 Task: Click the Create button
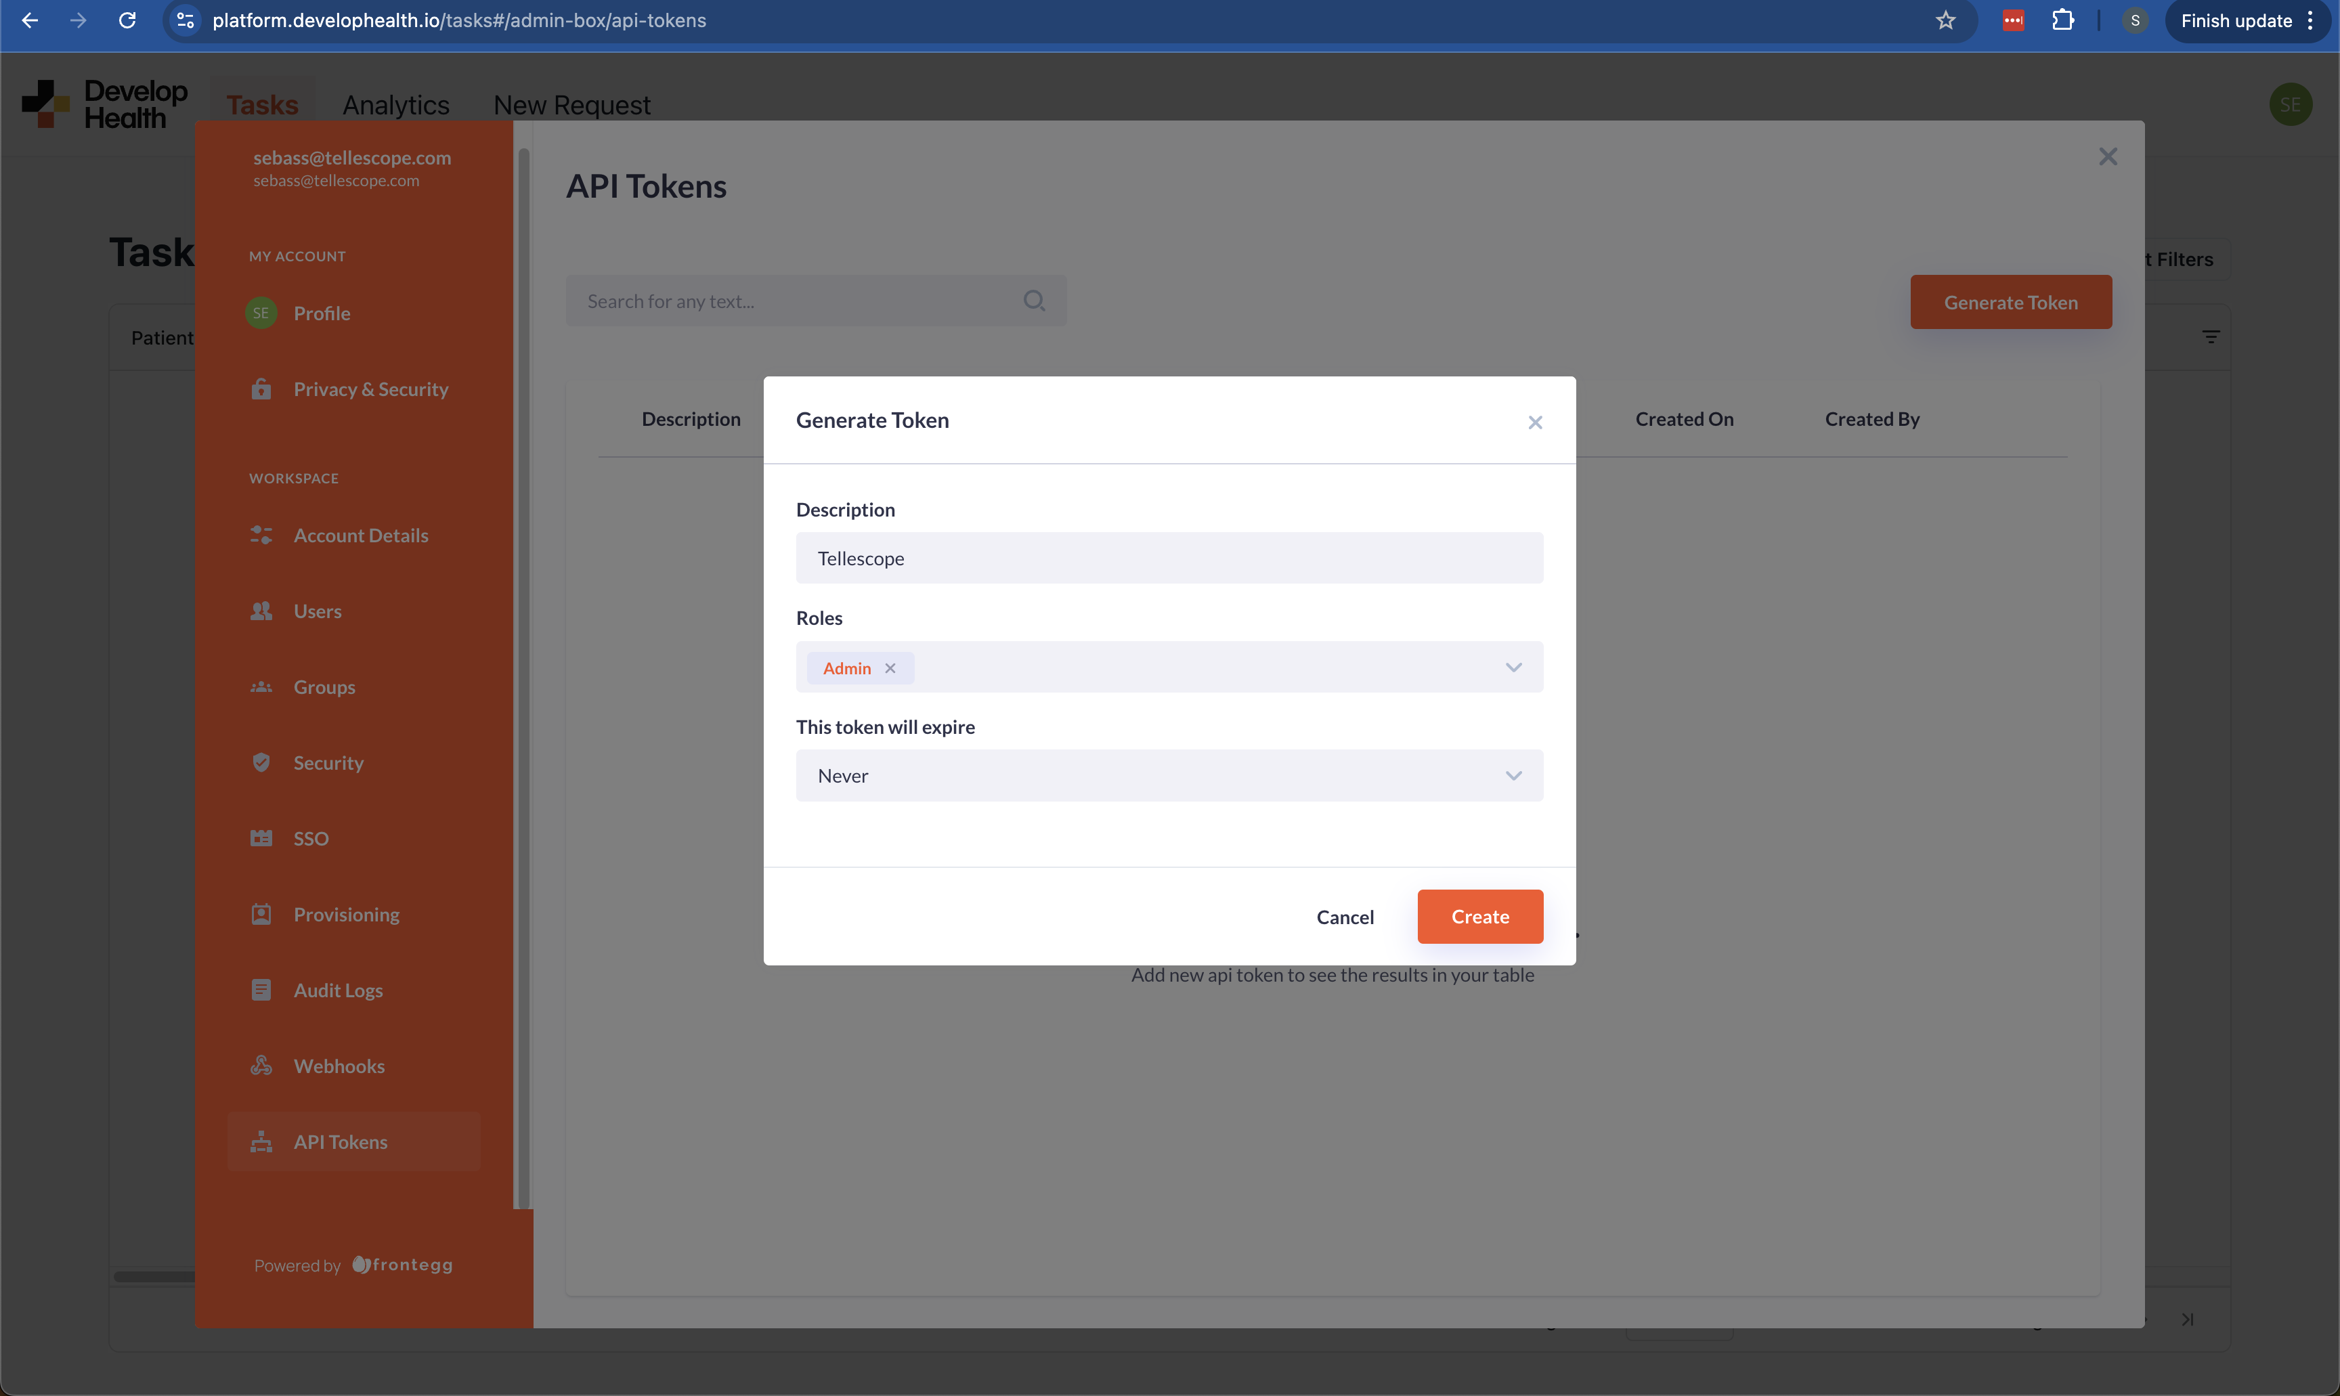click(x=1479, y=916)
